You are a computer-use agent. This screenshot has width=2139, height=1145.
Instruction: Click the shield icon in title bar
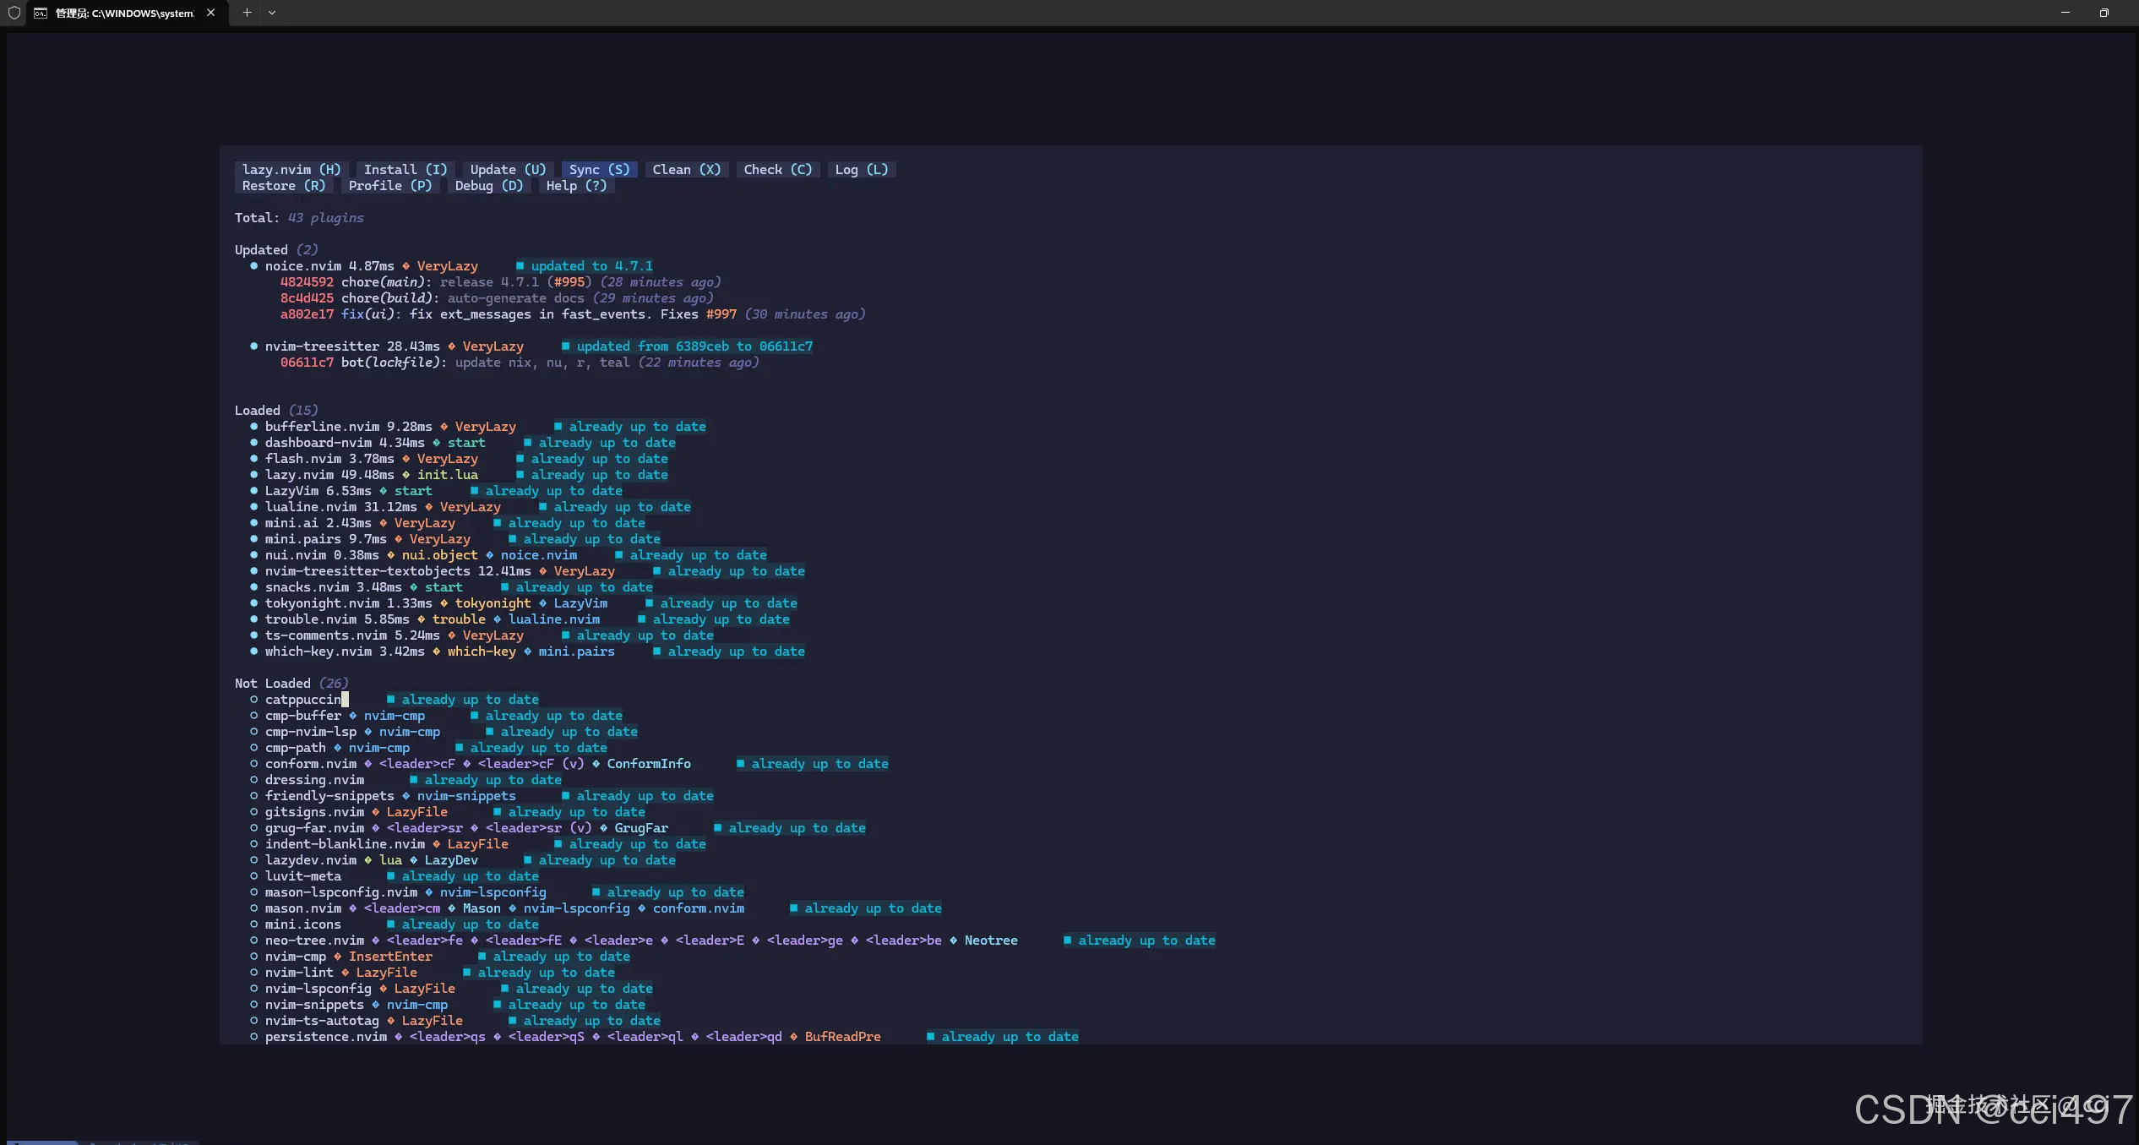pos(14,13)
